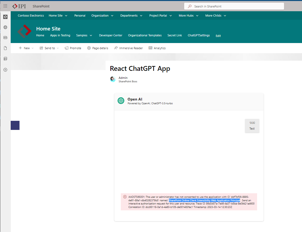The width and height of the screenshot is (302, 232).
Task: Click the Home Site diamond logo
Action: 24,31
